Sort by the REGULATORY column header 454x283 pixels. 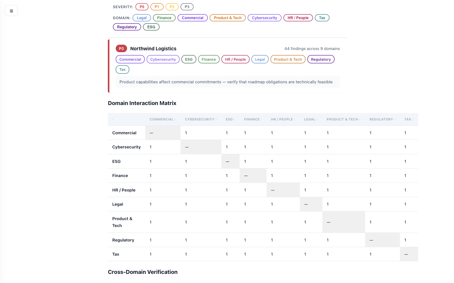(382, 119)
